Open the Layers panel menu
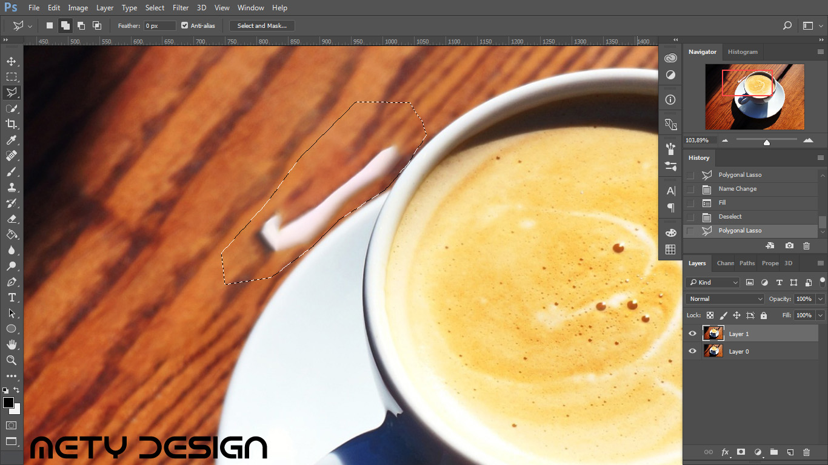The image size is (828, 465). click(820, 263)
